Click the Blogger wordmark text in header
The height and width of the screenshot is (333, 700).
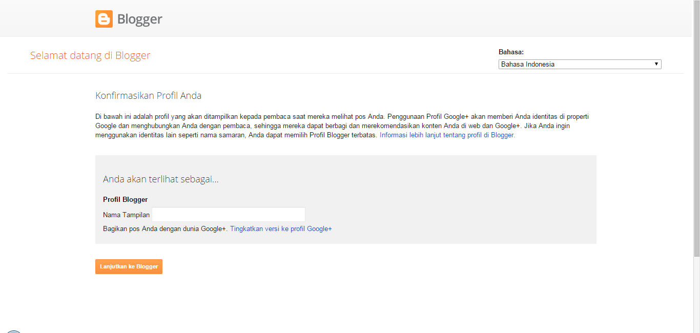140,19
